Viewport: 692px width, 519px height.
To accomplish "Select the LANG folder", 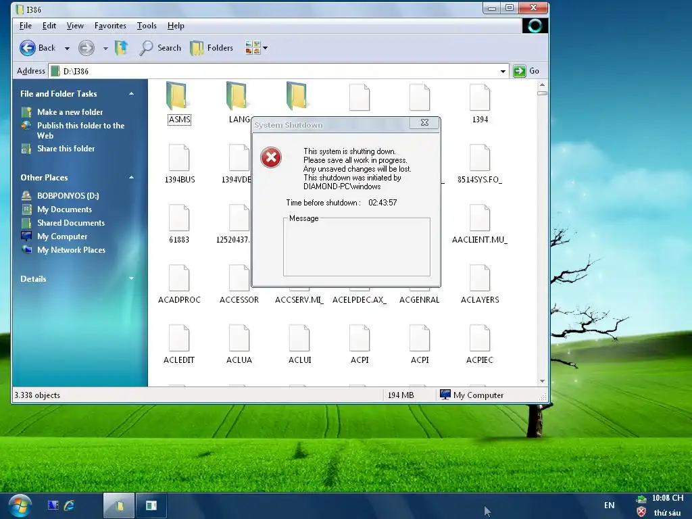I will [239, 103].
